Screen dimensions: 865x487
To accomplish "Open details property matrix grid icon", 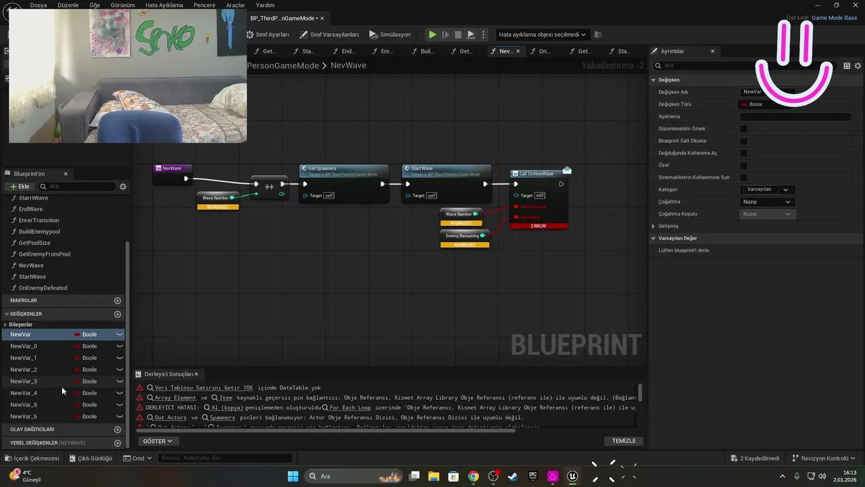I will coord(847,66).
